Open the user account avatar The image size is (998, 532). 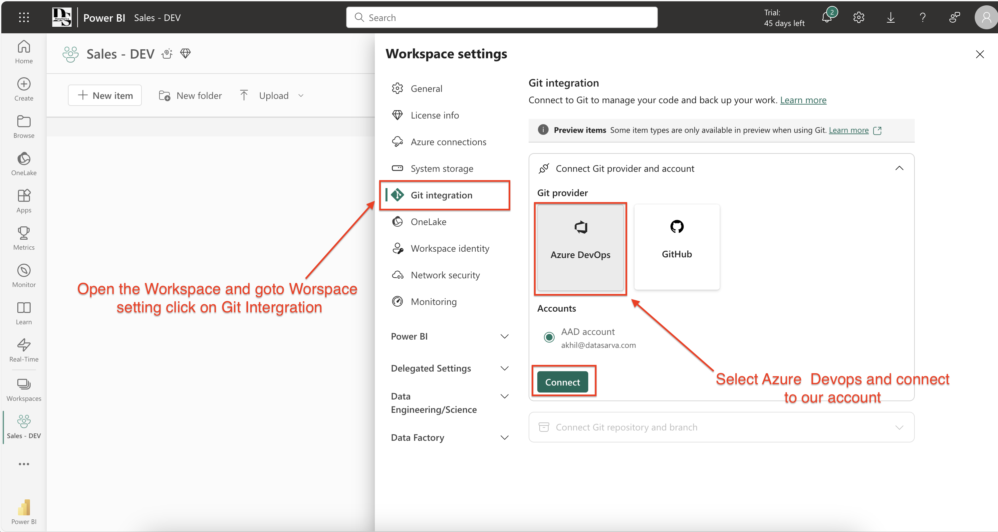click(x=986, y=17)
